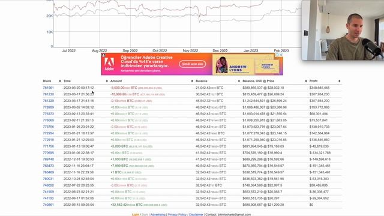384x216 pixels.
Task: Open the Disclaimer footer link
Action: click(196, 215)
